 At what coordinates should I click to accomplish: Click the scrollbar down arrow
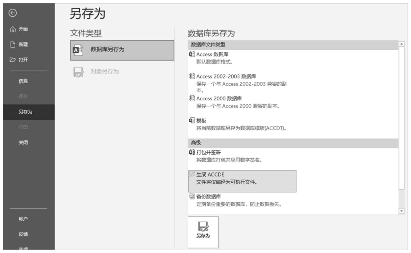click(x=401, y=211)
